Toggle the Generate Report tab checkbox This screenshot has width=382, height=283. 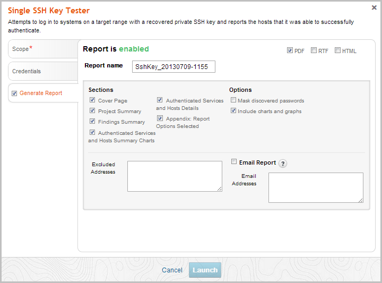point(14,93)
